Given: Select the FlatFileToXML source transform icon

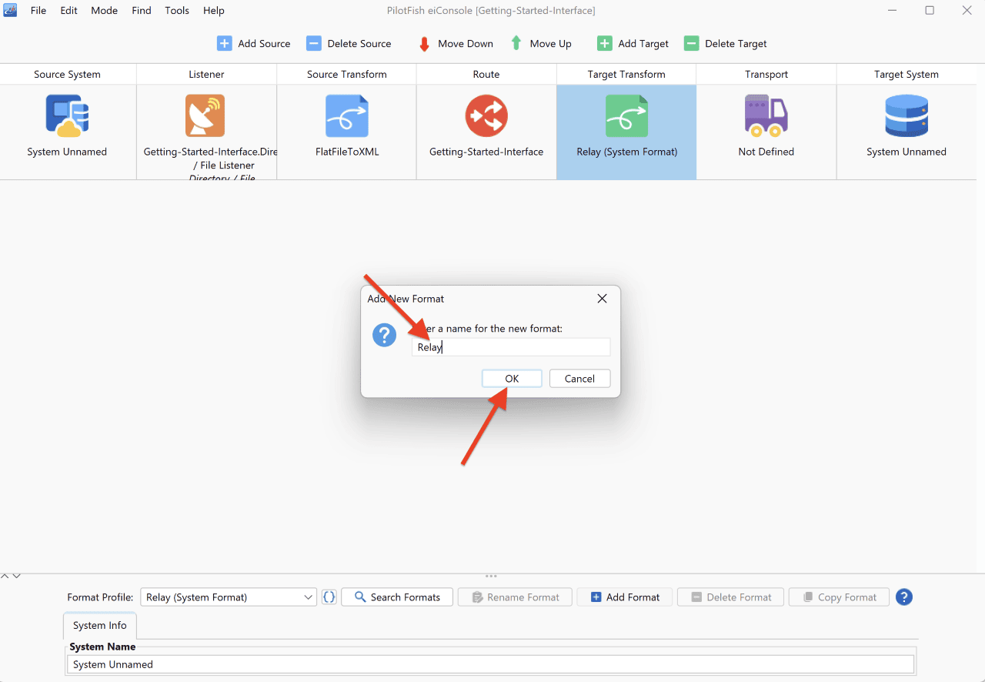Looking at the screenshot, I should [347, 116].
